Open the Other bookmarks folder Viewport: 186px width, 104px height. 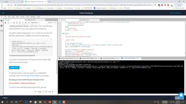click(x=179, y=8)
